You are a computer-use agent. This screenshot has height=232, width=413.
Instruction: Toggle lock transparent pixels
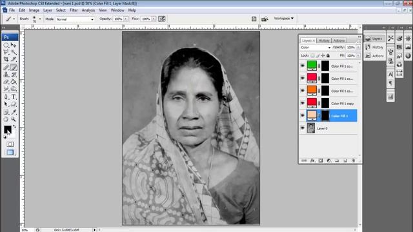[x=312, y=55]
